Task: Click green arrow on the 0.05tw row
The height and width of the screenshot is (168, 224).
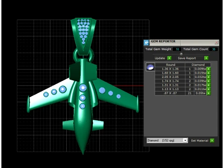Action: 209,93
